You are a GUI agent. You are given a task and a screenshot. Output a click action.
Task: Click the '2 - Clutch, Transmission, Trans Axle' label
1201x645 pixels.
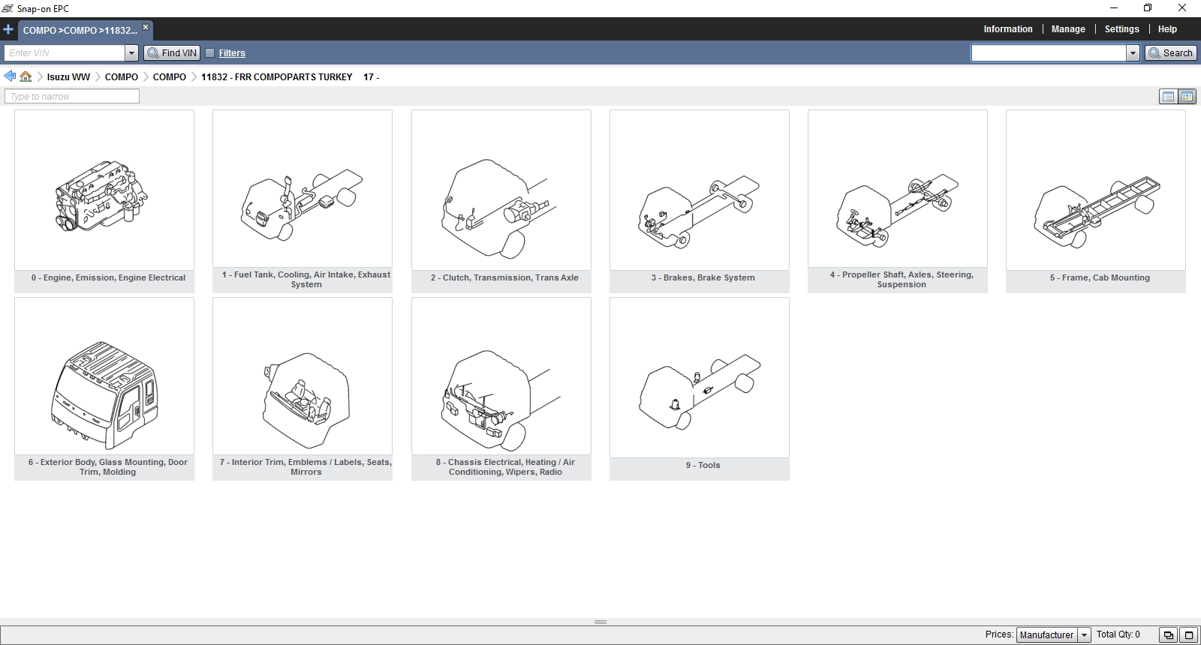click(x=504, y=277)
